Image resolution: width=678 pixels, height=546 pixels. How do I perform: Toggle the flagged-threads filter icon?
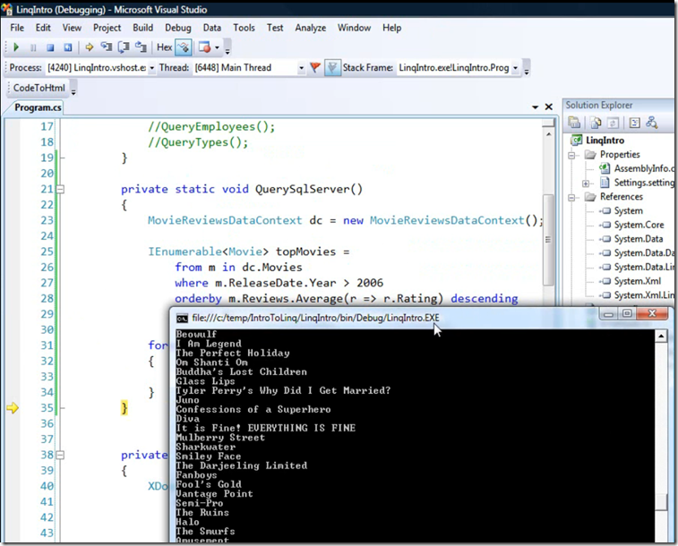[x=332, y=68]
